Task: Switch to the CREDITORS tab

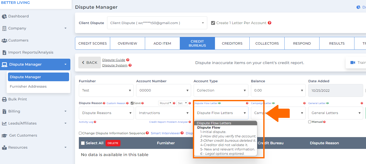Action: 232,43
